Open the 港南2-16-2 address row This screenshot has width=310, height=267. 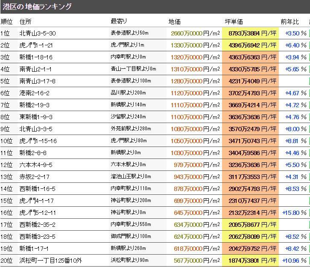[35, 93]
